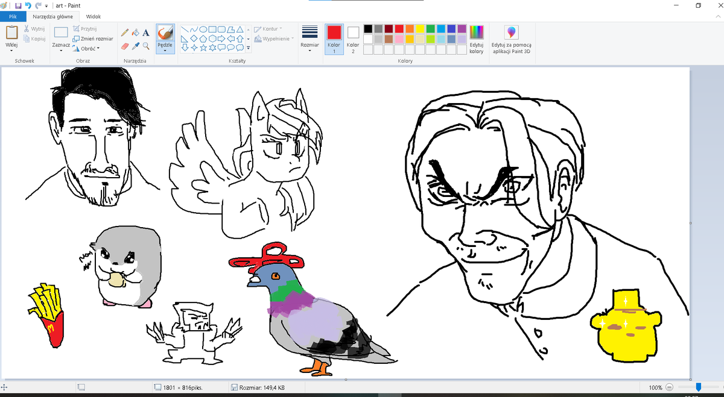
Task: Select the Color picker eyedropper tool
Action: click(136, 46)
